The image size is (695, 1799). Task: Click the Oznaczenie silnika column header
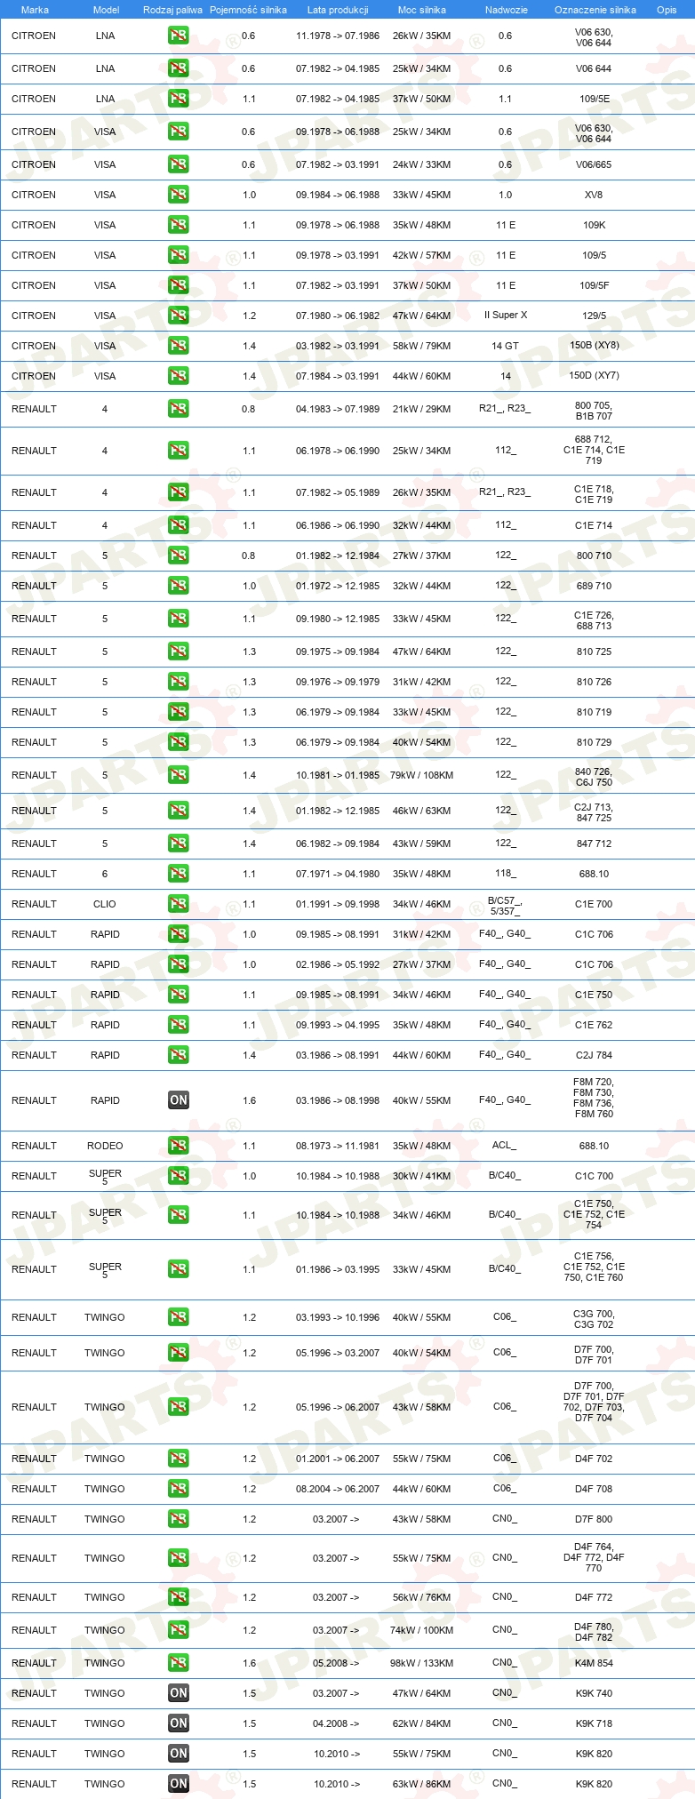pyautogui.click(x=595, y=10)
